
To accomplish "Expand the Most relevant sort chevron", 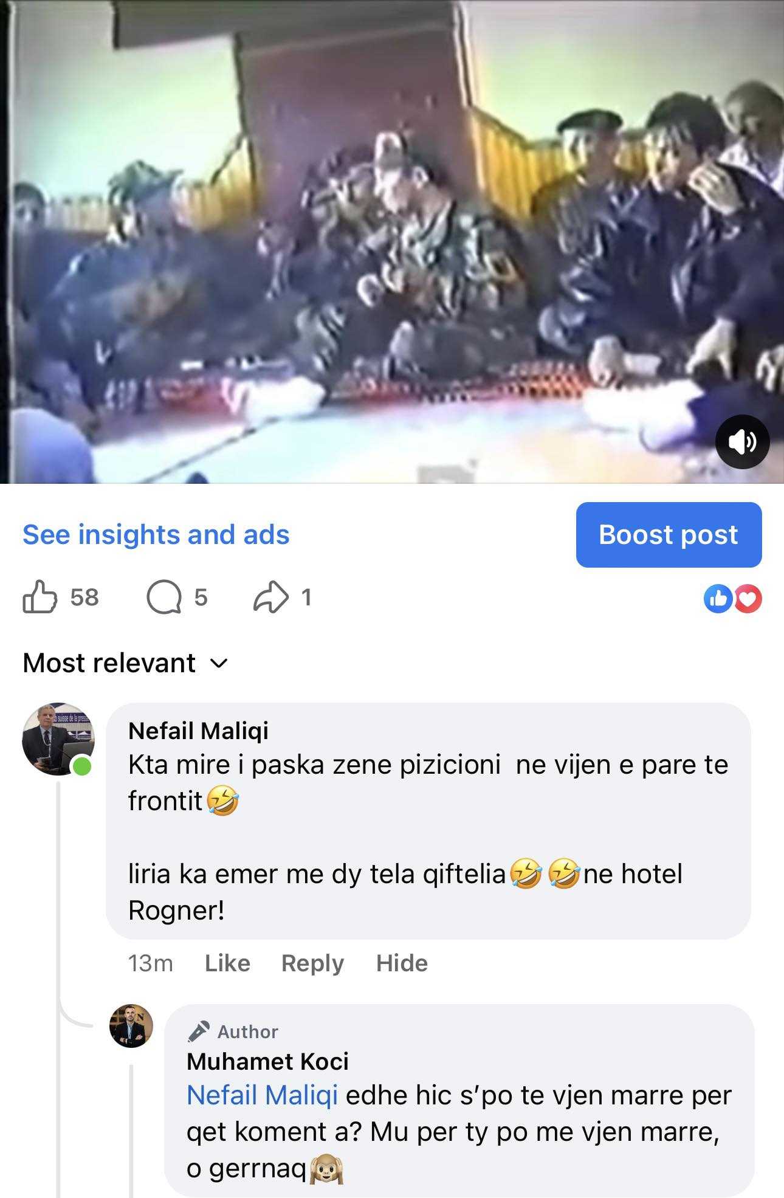I will click(x=219, y=664).
